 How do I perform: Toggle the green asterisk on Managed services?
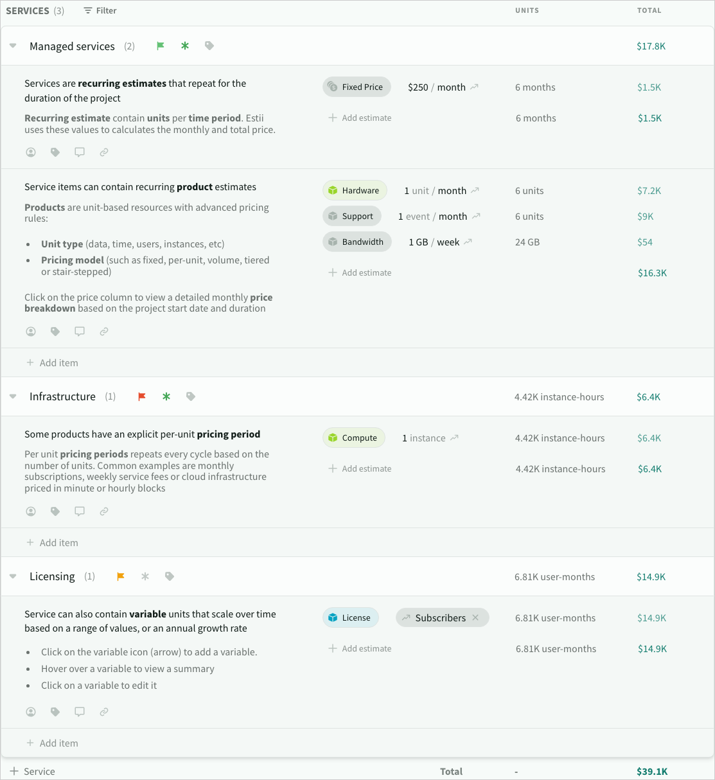coord(185,46)
